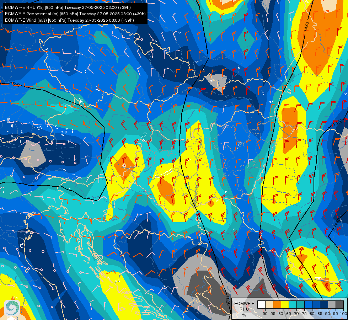
Task: Click the 1460 geopotential contour label
Action: 338,122
